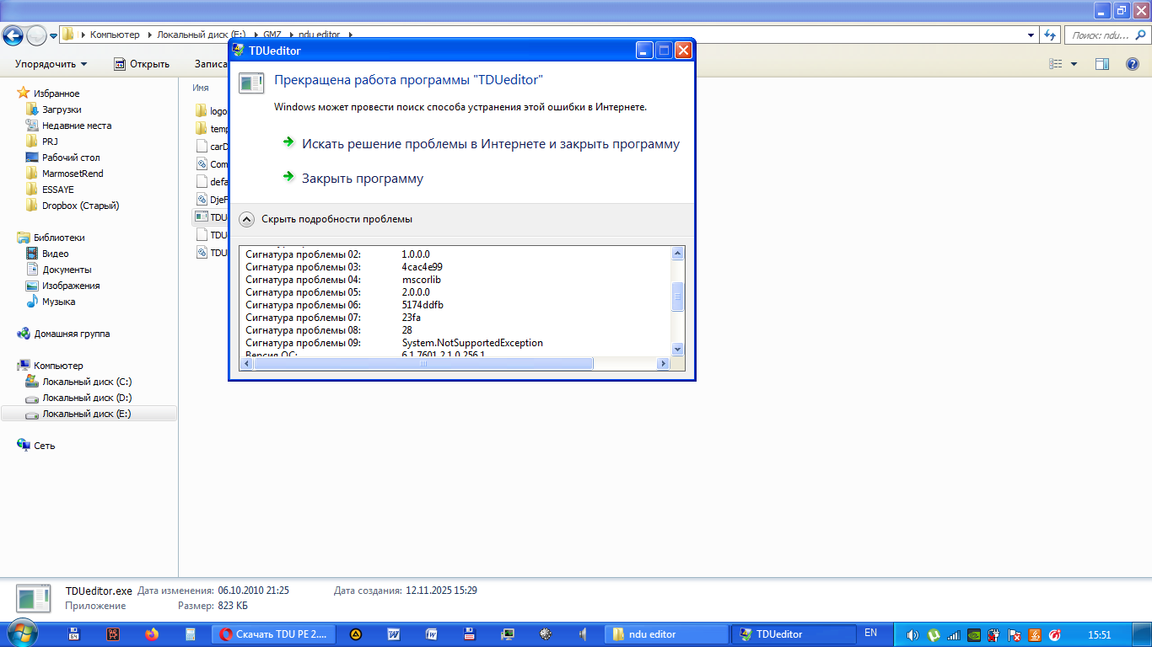Click the Explorer Forward navigation button
Screen dimensions: 1152x647
click(37, 35)
